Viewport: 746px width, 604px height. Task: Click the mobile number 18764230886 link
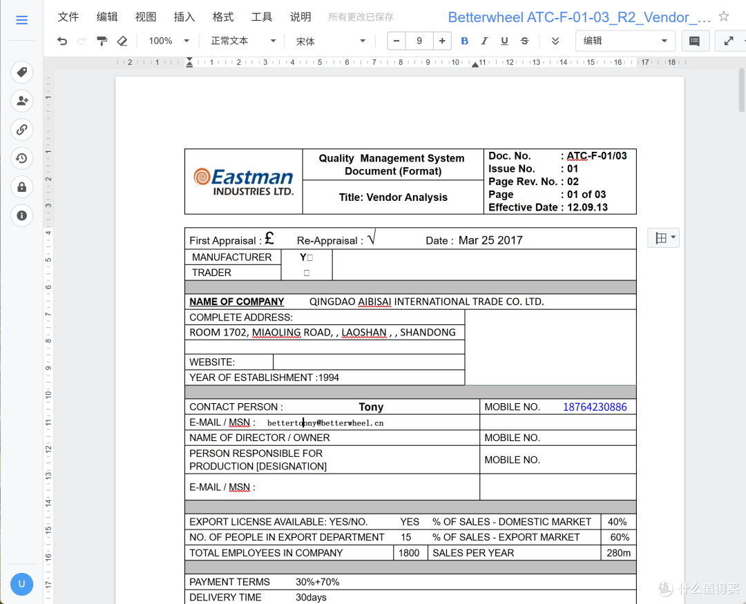[595, 407]
